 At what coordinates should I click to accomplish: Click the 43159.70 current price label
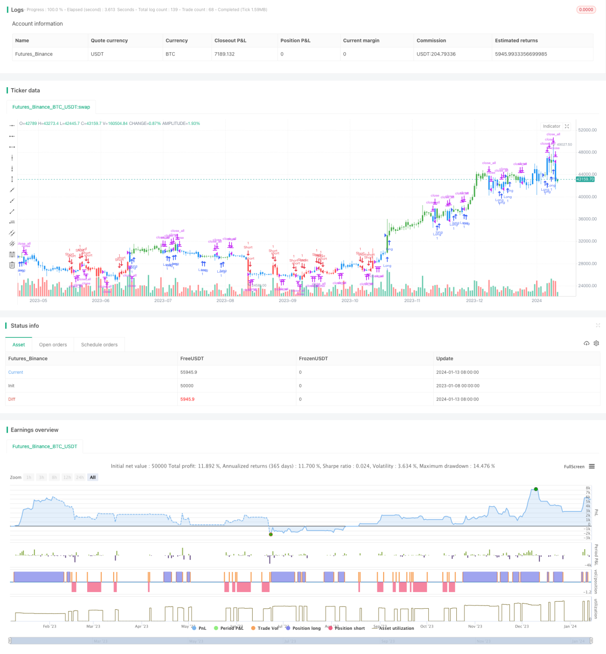pyautogui.click(x=585, y=179)
